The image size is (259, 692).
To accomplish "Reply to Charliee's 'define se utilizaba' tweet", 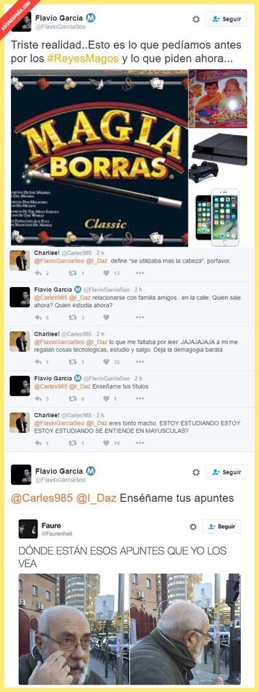I will click(x=38, y=273).
